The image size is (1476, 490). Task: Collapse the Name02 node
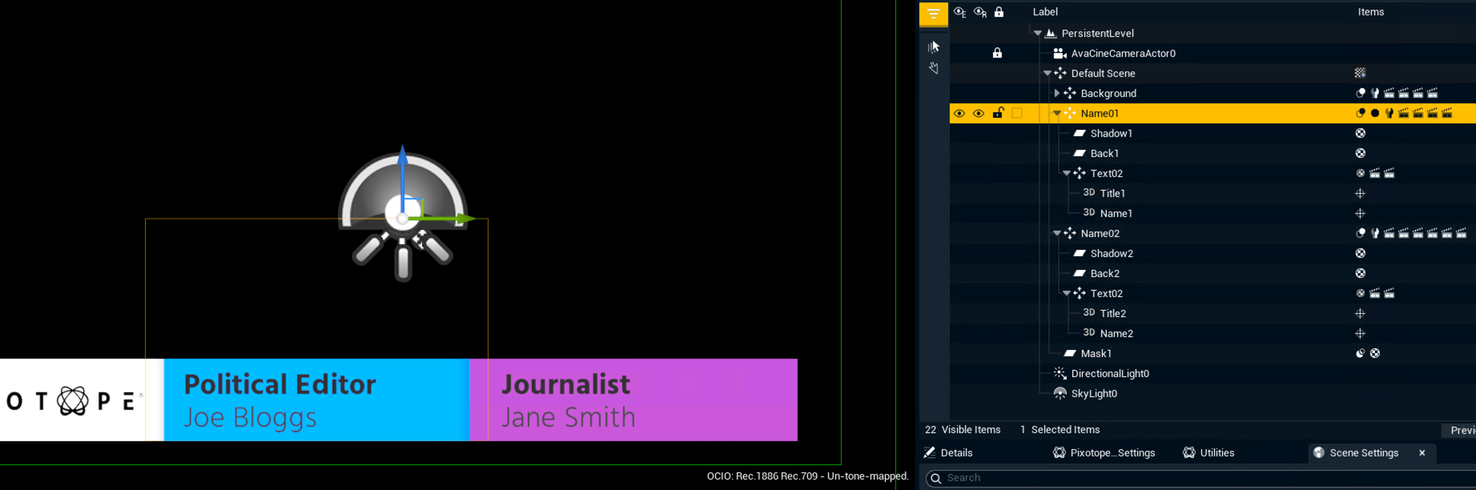(x=1057, y=233)
